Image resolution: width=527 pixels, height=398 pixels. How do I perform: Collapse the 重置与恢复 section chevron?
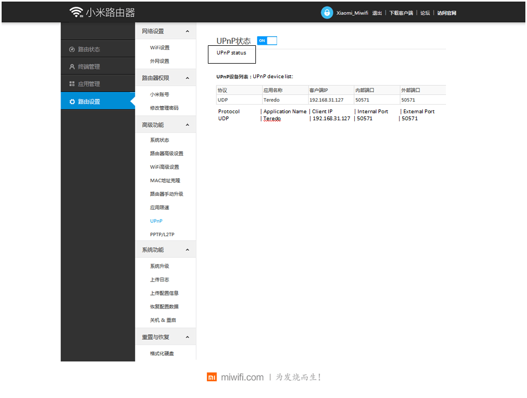click(x=187, y=337)
